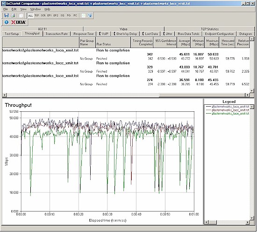The width and height of the screenshot is (257, 232).
Task: Click the Run Status column header
Action: point(113,42)
